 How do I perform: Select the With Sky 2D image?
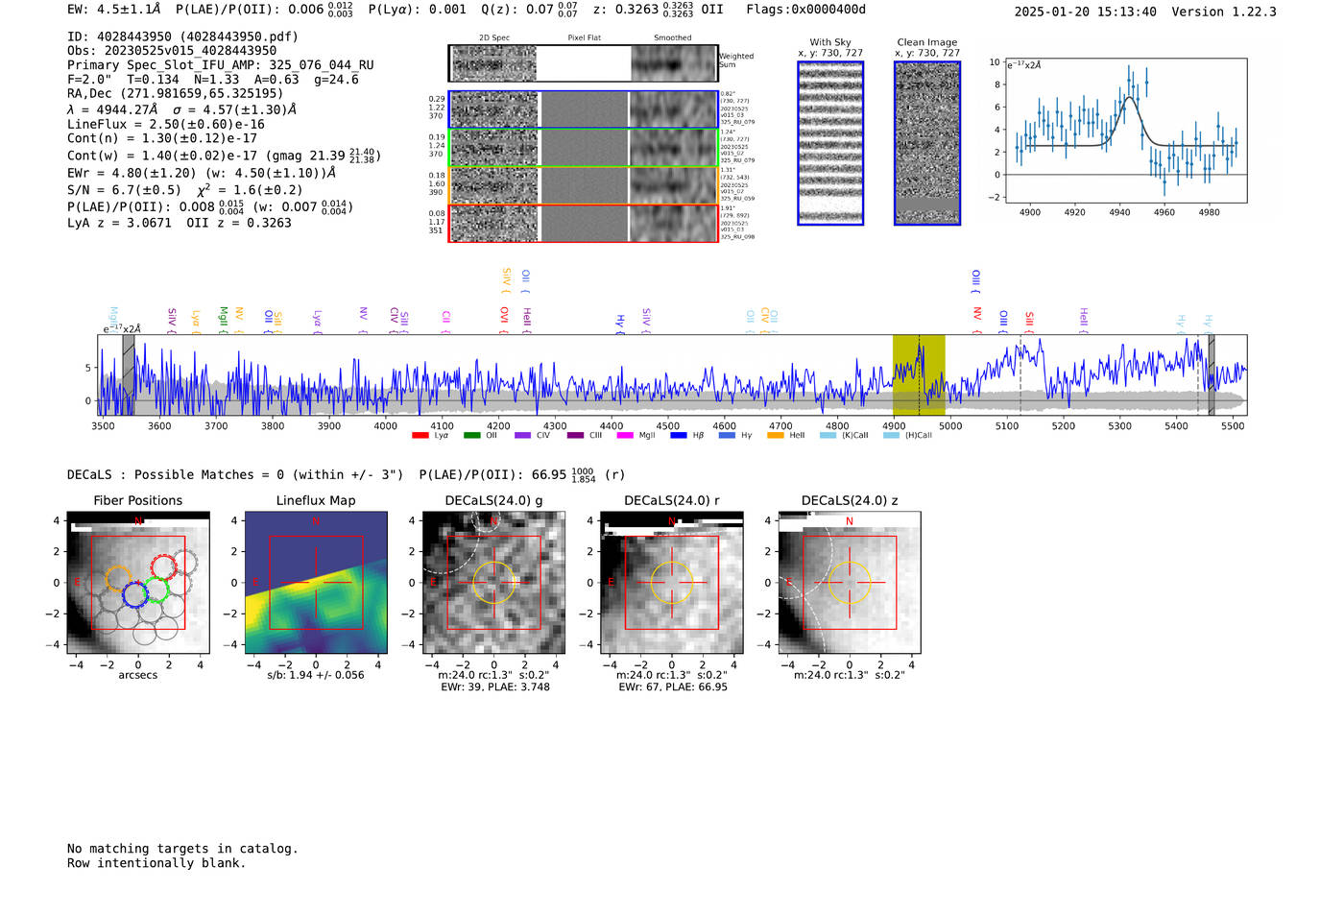(x=830, y=143)
